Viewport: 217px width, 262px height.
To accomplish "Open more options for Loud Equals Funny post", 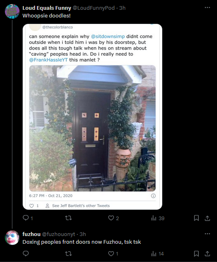I will 207,8.
